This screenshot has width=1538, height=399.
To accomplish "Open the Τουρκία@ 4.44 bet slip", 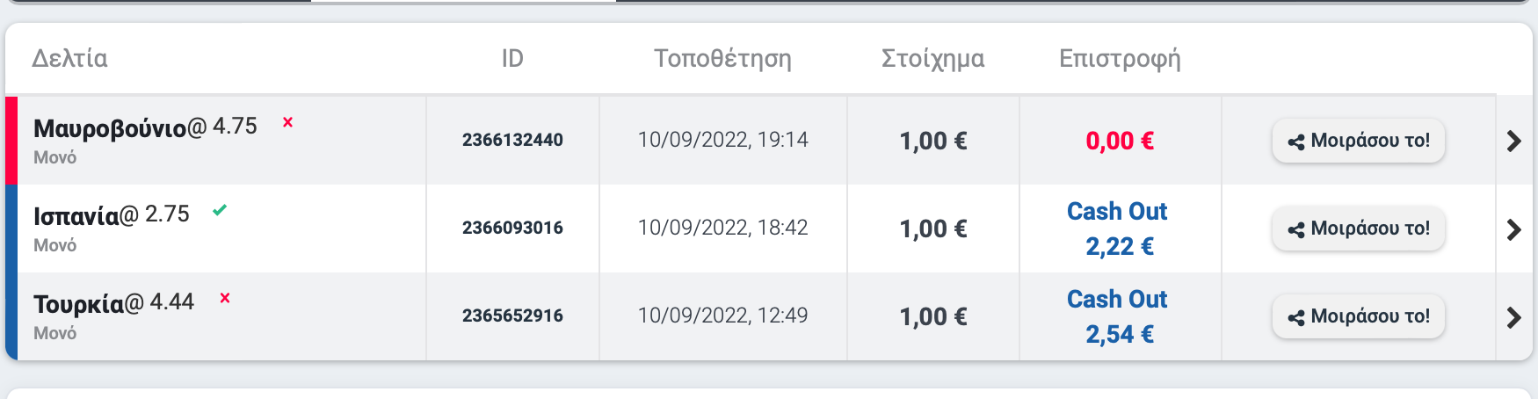I will [x=114, y=303].
